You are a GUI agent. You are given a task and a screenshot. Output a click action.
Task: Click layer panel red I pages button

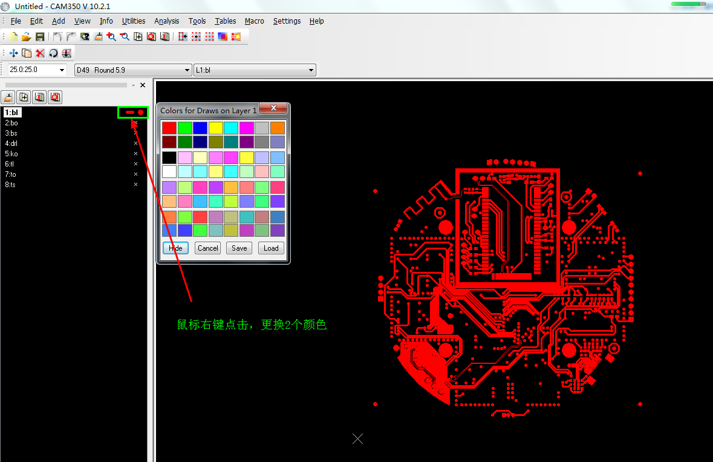tap(39, 97)
